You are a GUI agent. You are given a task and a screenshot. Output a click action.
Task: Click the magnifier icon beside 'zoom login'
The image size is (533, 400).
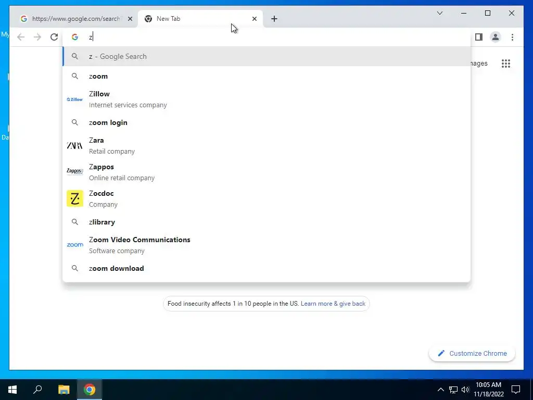75,122
